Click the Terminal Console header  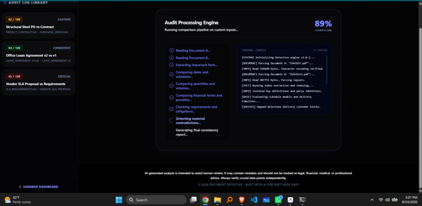(x=254, y=50)
